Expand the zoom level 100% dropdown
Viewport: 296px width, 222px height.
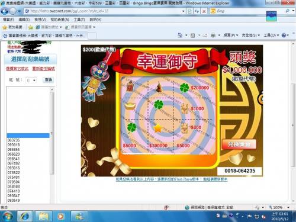(288, 207)
